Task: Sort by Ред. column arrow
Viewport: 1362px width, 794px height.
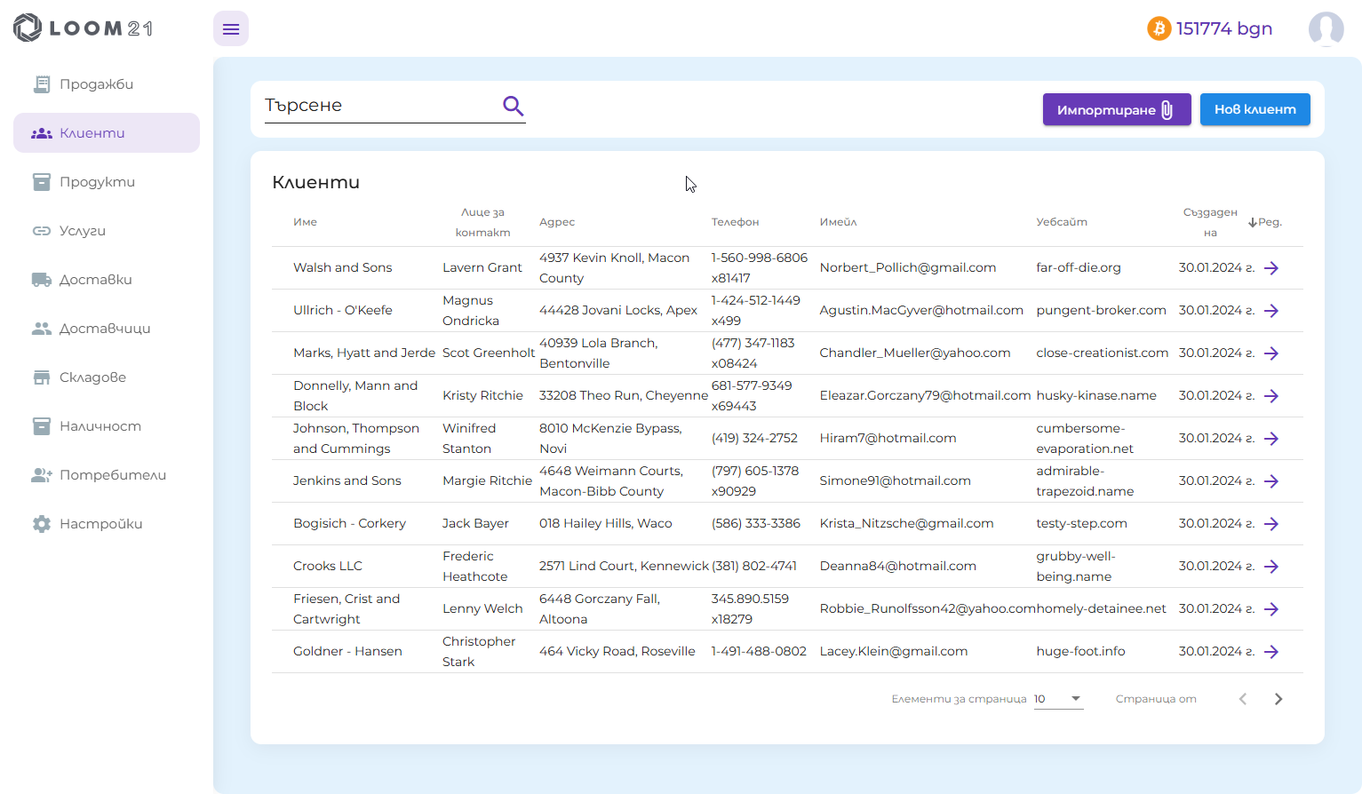Action: point(1253,223)
